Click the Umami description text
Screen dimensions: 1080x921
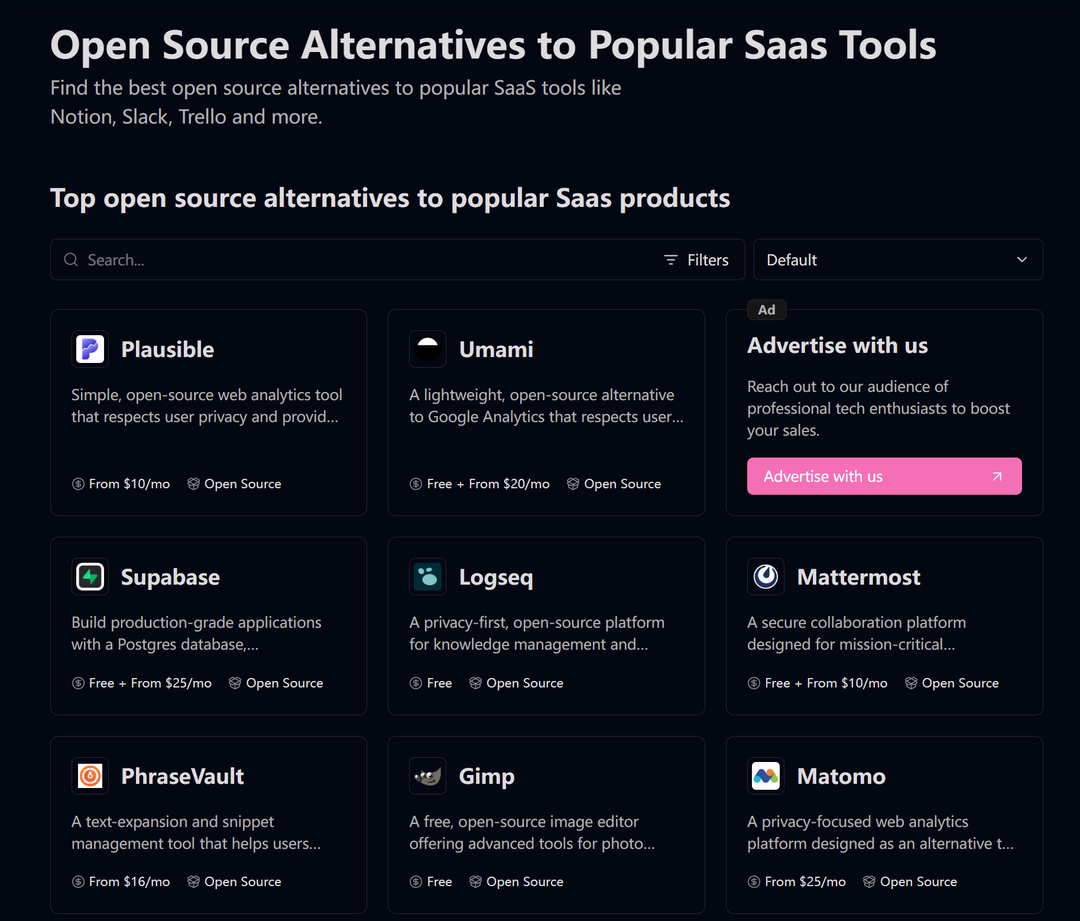[x=546, y=406]
